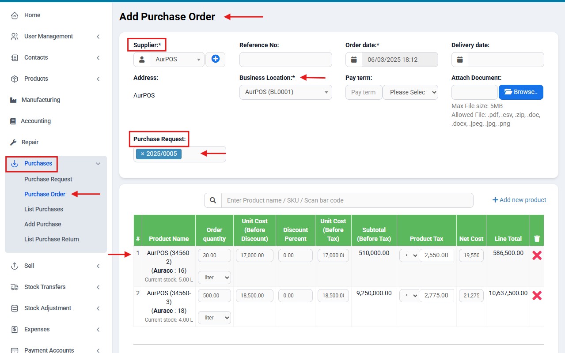Expand the Stock Transfers chevron
565x353 pixels.
click(98, 287)
